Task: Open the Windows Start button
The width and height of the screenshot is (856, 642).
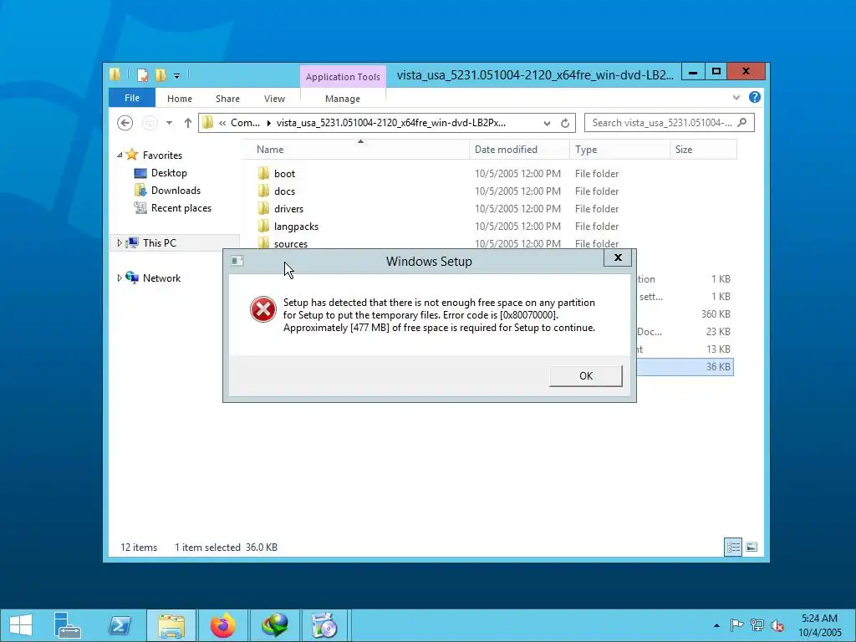Action: point(21,625)
